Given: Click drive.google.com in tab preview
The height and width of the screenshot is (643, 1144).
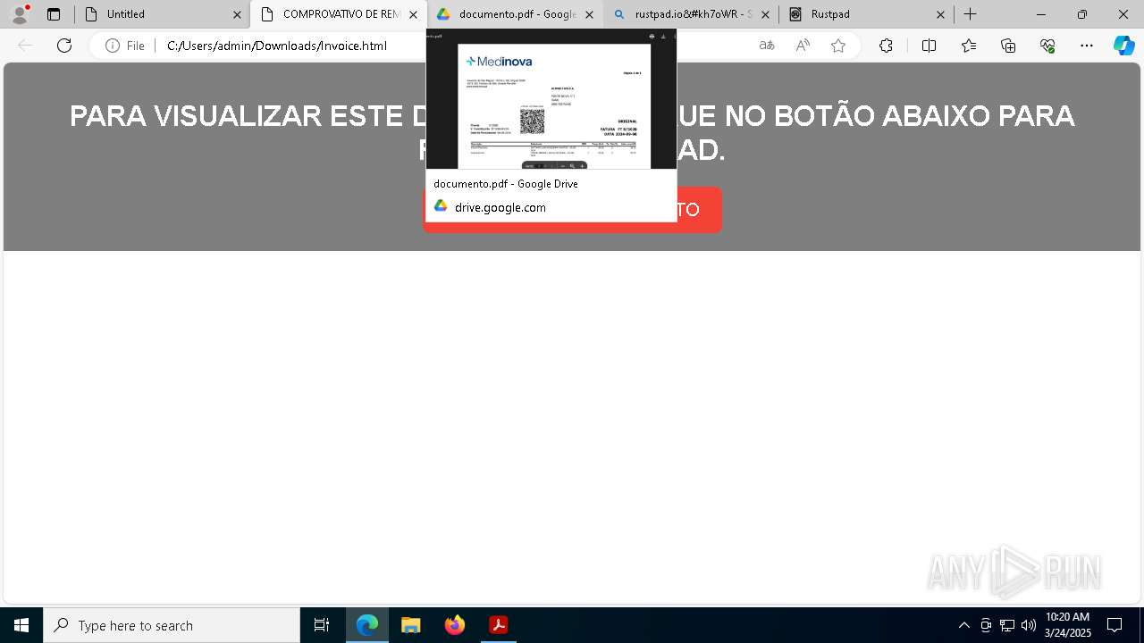Looking at the screenshot, I should click(x=500, y=207).
